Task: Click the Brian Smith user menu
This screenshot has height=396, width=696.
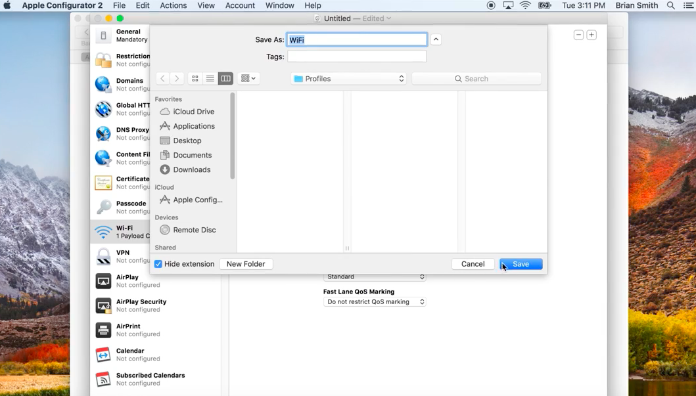Action: point(636,5)
